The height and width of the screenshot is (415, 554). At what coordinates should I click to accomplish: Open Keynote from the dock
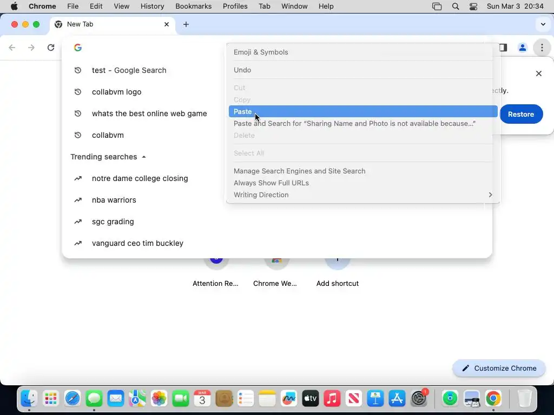pyautogui.click(x=375, y=398)
